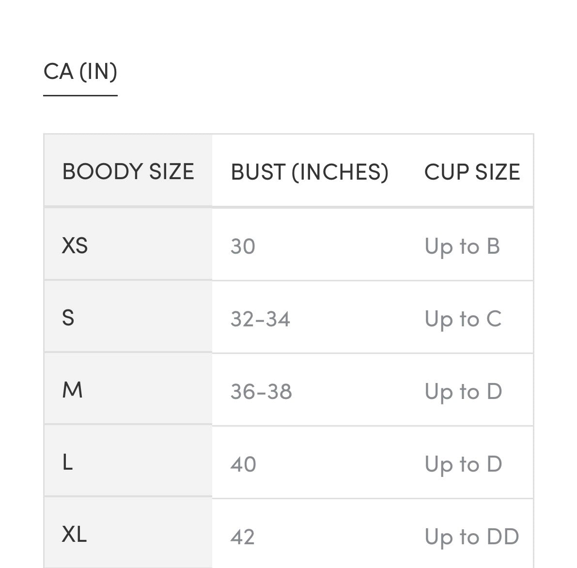Select the L size row label
Image resolution: width=577 pixels, height=568 pixels.
pos(67,463)
